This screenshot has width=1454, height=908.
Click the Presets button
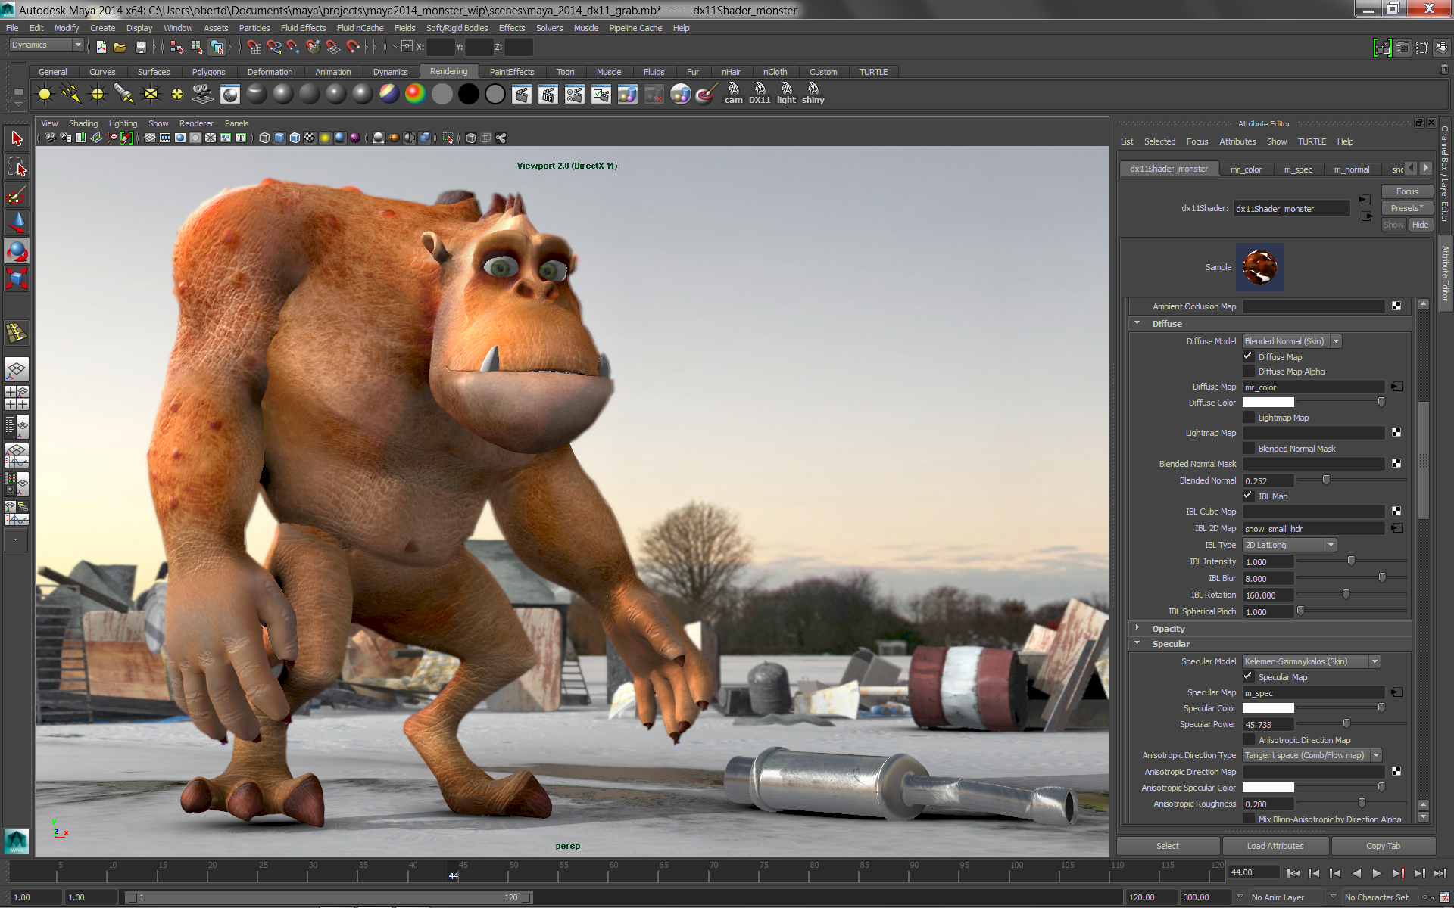point(1406,208)
